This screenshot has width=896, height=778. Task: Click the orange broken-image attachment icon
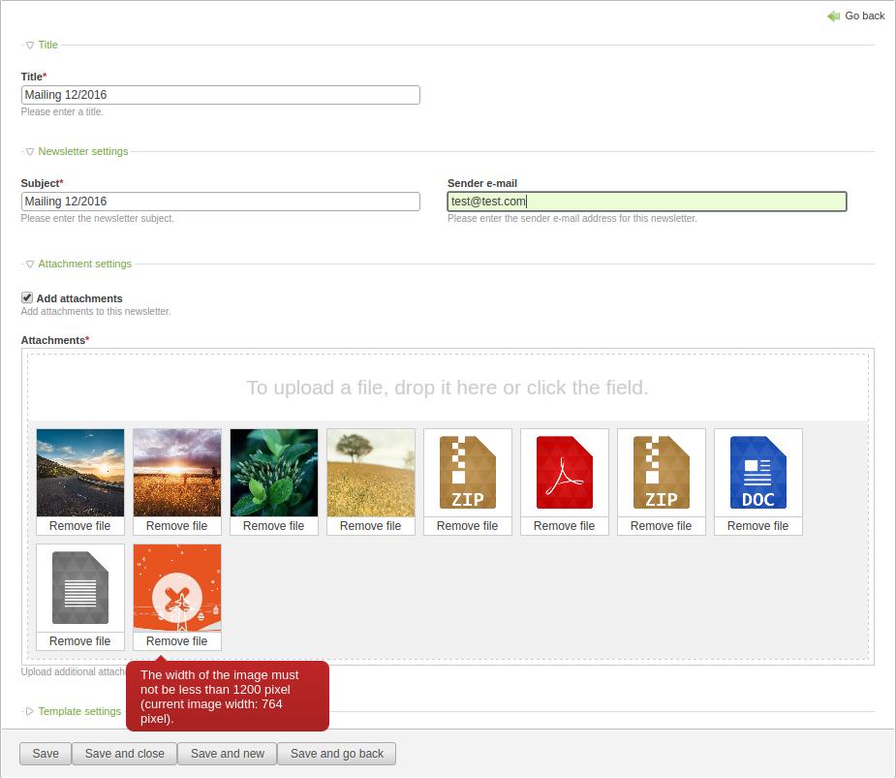pos(177,588)
